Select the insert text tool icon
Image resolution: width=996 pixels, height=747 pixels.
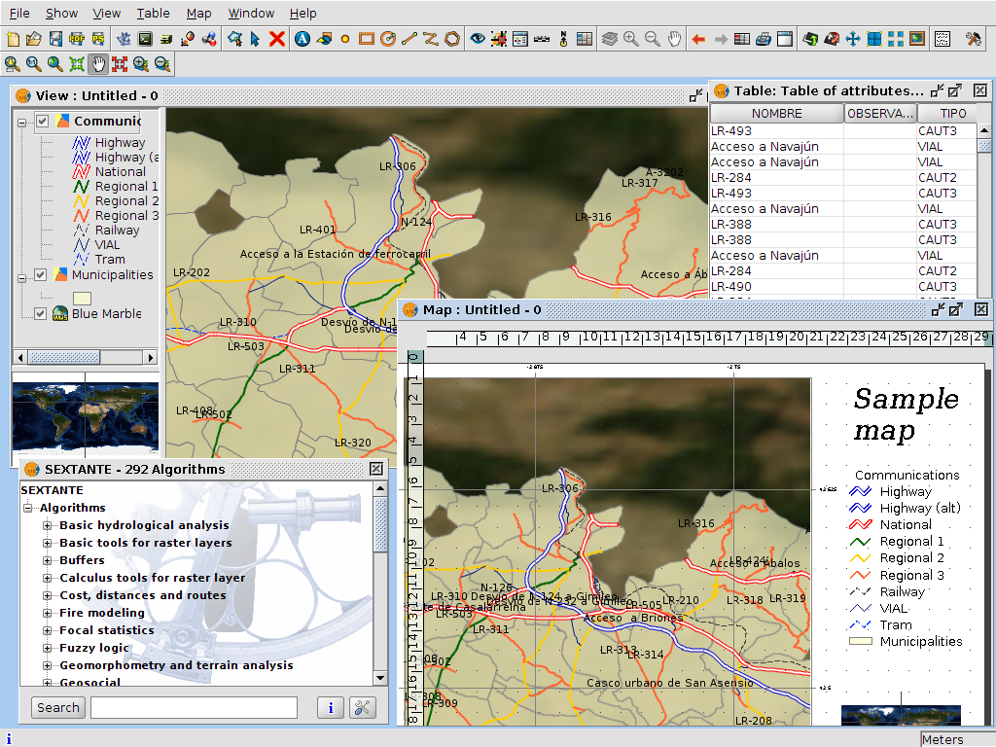(302, 39)
